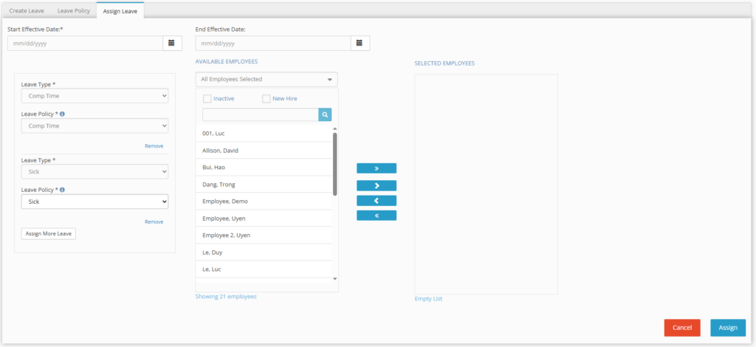The width and height of the screenshot is (756, 347).
Task: Switch to the Create Leave tab
Action: (27, 10)
